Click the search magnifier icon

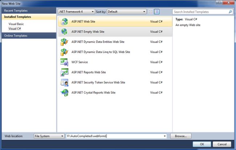(x=230, y=12)
